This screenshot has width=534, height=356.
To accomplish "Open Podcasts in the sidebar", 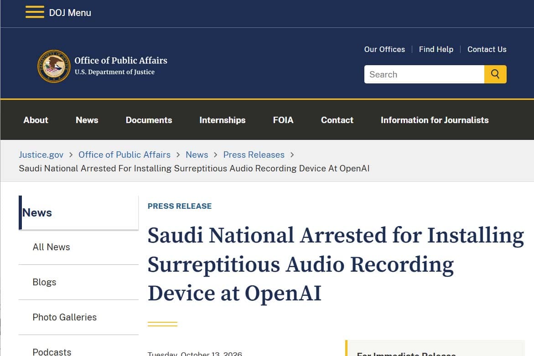I will click(52, 351).
